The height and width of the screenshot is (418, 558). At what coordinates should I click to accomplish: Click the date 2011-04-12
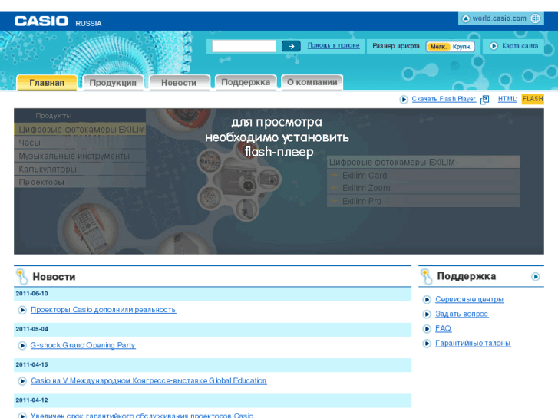point(31,400)
